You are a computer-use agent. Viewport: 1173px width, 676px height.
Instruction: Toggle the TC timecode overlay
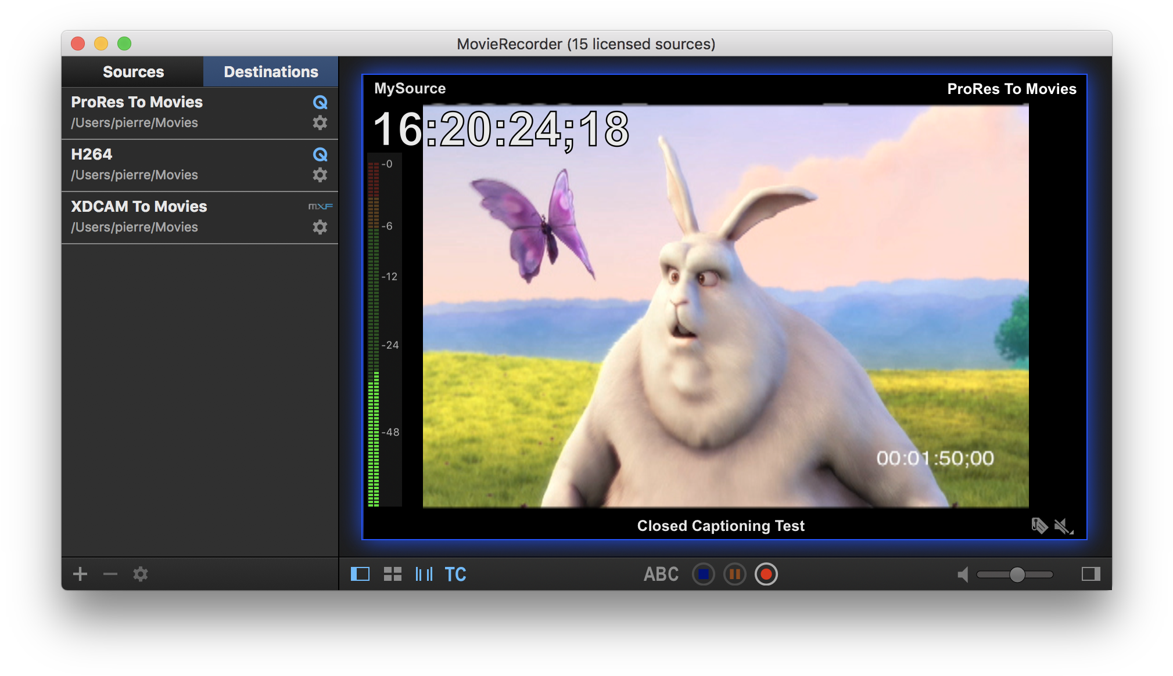tap(455, 574)
